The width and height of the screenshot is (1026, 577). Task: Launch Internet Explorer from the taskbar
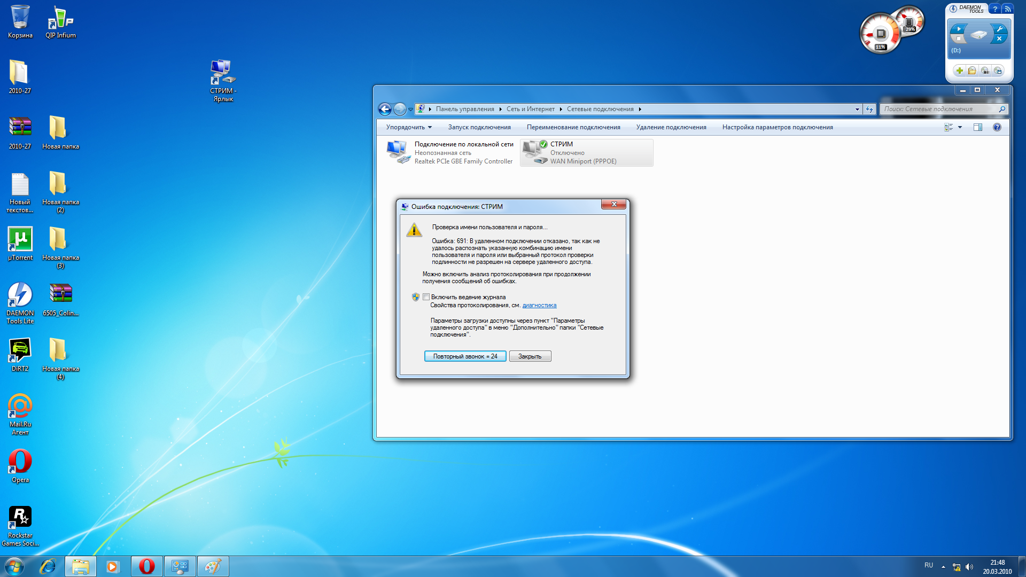point(48,566)
